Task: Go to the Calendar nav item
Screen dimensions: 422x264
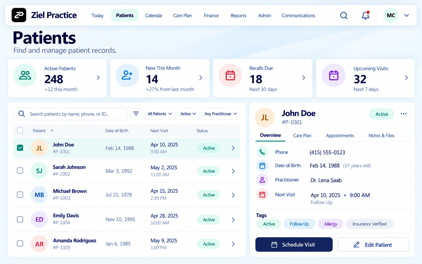Action: [x=154, y=15]
